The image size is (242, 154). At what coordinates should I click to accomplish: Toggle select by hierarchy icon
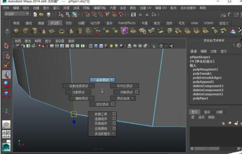click(x=61, y=14)
